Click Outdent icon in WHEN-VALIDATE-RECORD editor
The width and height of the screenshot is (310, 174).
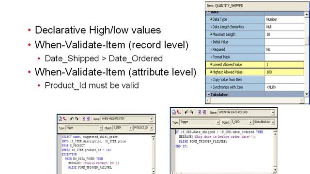click(204, 112)
